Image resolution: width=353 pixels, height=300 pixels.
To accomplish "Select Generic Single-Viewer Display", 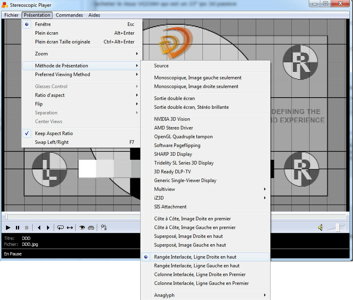I will click(x=205, y=180).
